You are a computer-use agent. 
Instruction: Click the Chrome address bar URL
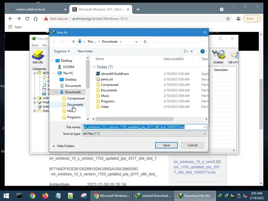100,19
